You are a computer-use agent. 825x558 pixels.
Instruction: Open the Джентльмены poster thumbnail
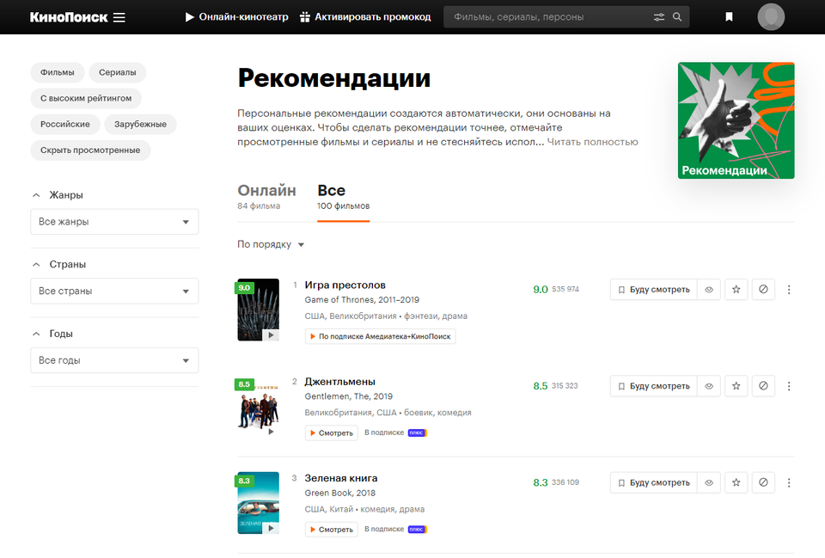(x=259, y=406)
